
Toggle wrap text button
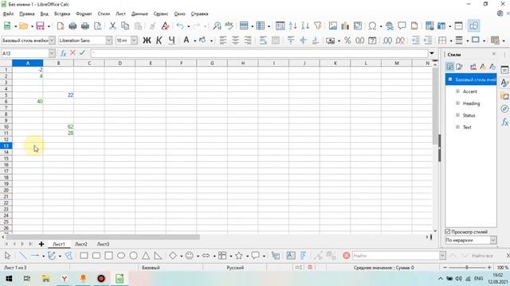[263, 41]
